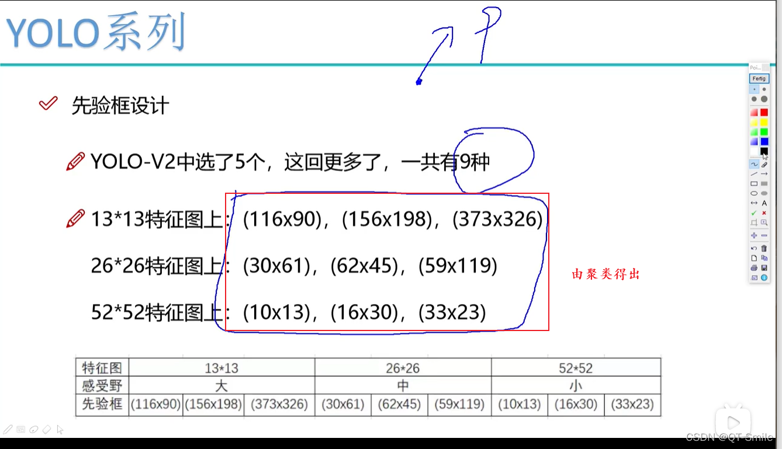Save annotations with floppy disk icon
The width and height of the screenshot is (782, 449).
[764, 268]
